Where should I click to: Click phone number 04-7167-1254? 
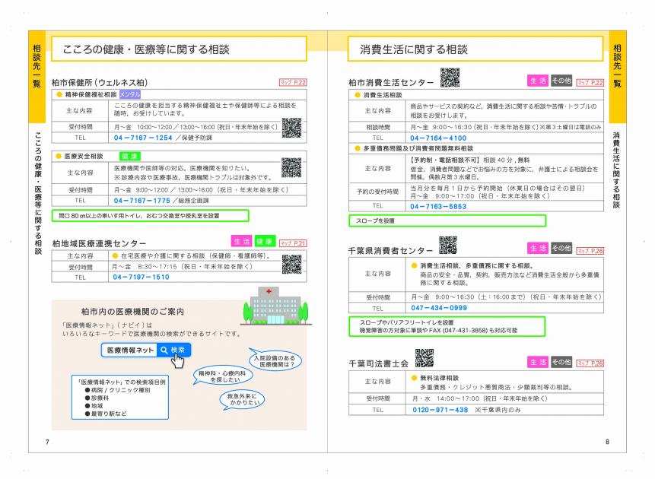tap(143, 138)
